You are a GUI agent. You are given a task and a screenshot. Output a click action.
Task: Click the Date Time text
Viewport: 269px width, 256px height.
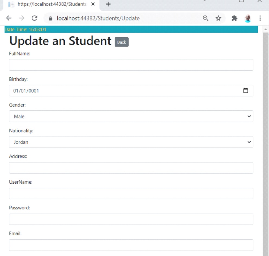click(x=26, y=30)
